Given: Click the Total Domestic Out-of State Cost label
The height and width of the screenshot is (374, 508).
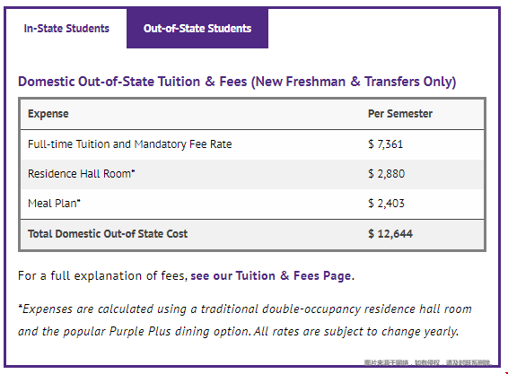Looking at the screenshot, I should (x=108, y=234).
